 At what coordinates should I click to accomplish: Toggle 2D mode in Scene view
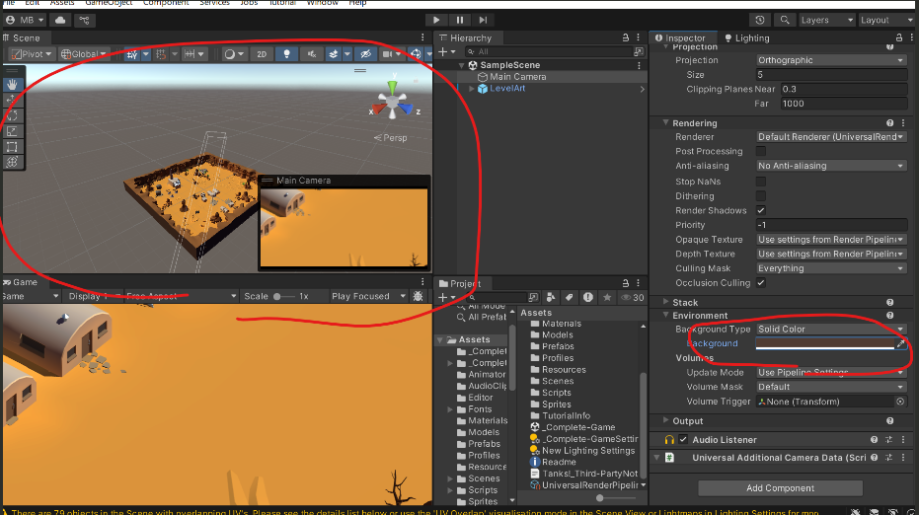click(262, 54)
